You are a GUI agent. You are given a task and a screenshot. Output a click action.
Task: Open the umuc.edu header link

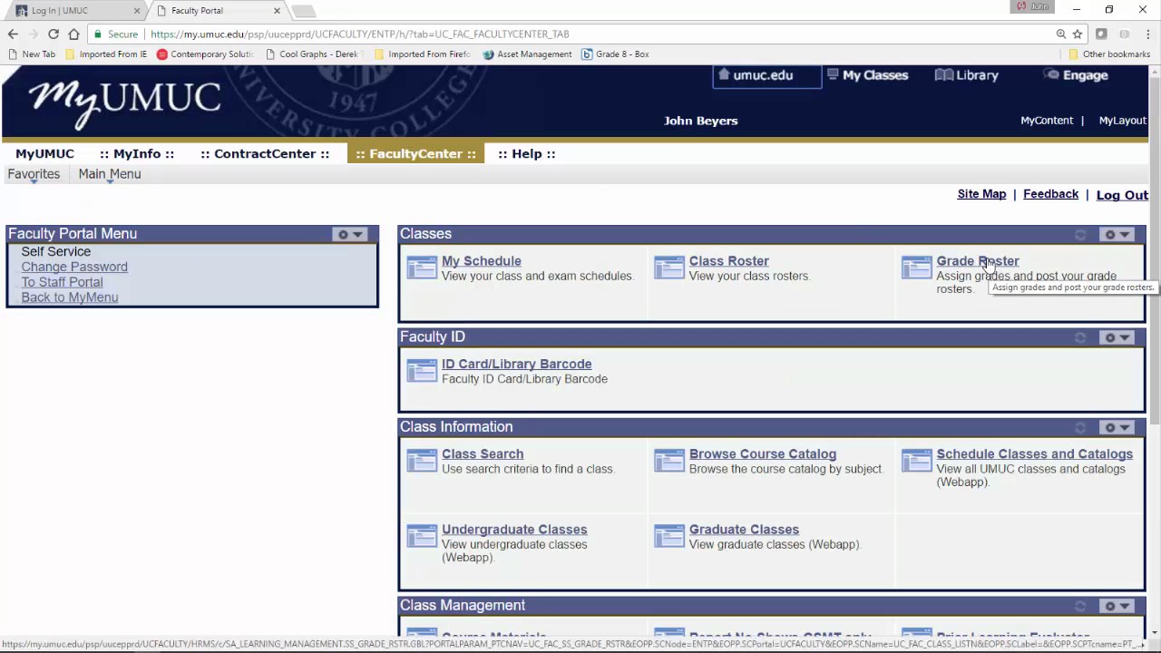766,75
